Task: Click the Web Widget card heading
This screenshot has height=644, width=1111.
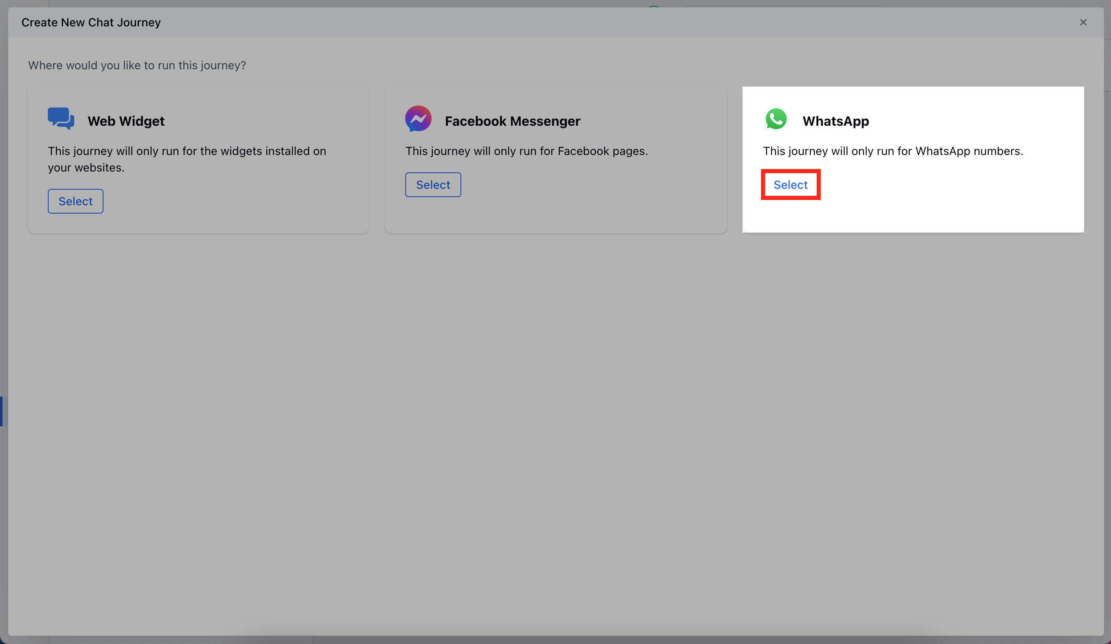Action: [x=126, y=121]
